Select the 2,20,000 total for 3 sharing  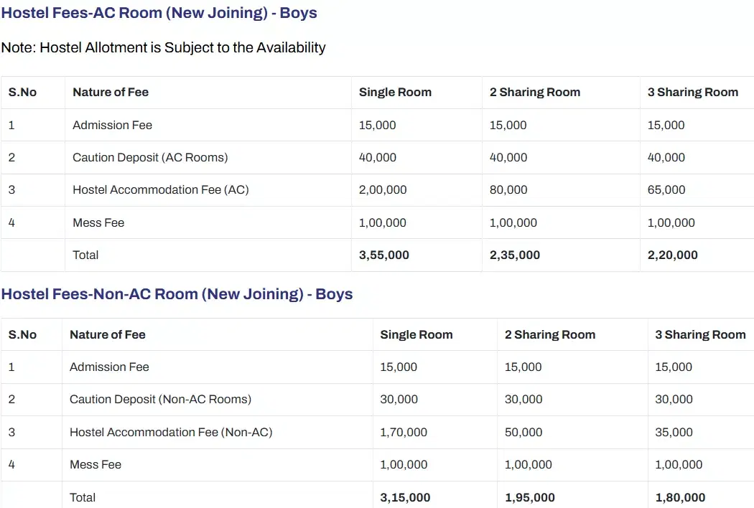[x=672, y=255]
